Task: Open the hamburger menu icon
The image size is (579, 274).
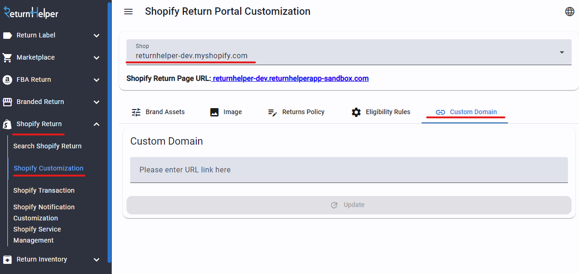Action: (x=128, y=12)
